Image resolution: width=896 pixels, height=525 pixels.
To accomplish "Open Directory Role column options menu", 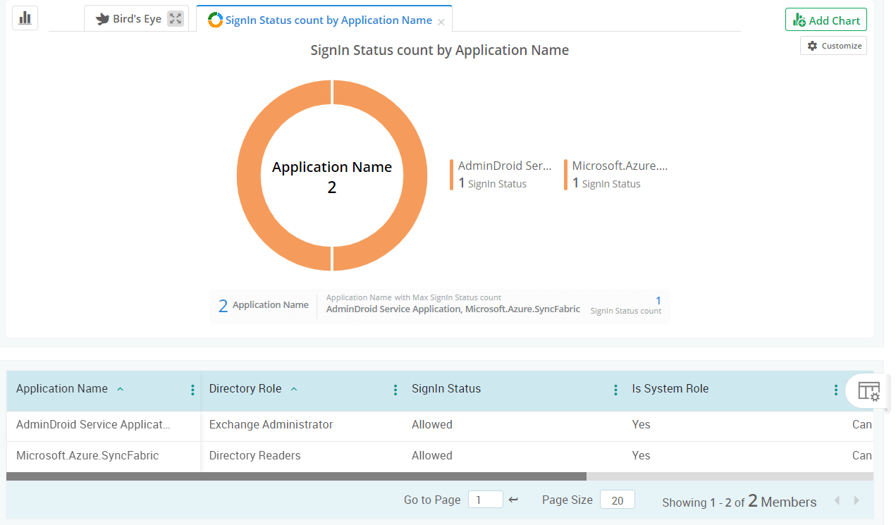I will 395,390.
